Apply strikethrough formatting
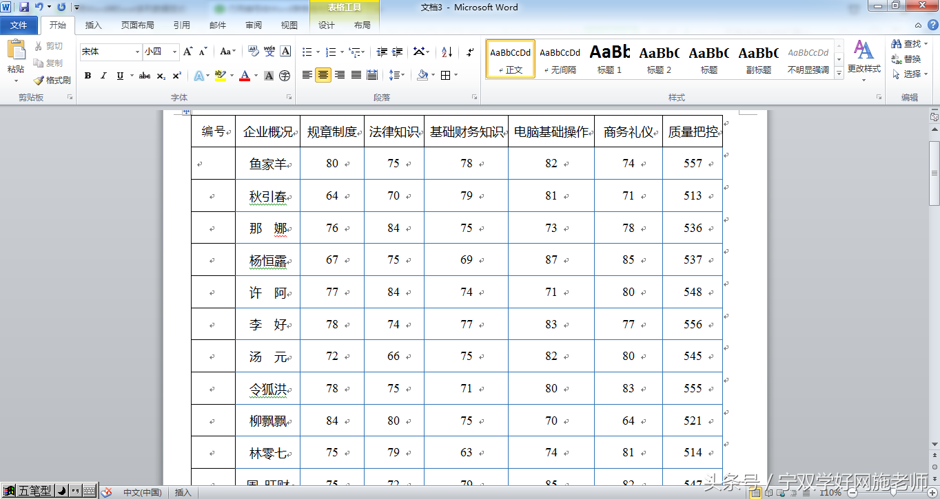The image size is (940, 499). coord(144,76)
